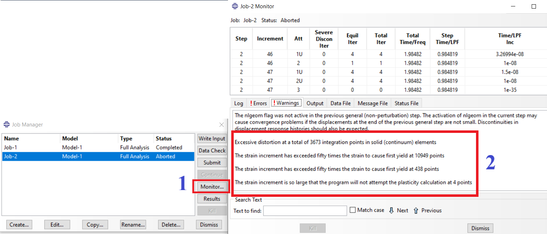Click the Create... button

click(19, 225)
